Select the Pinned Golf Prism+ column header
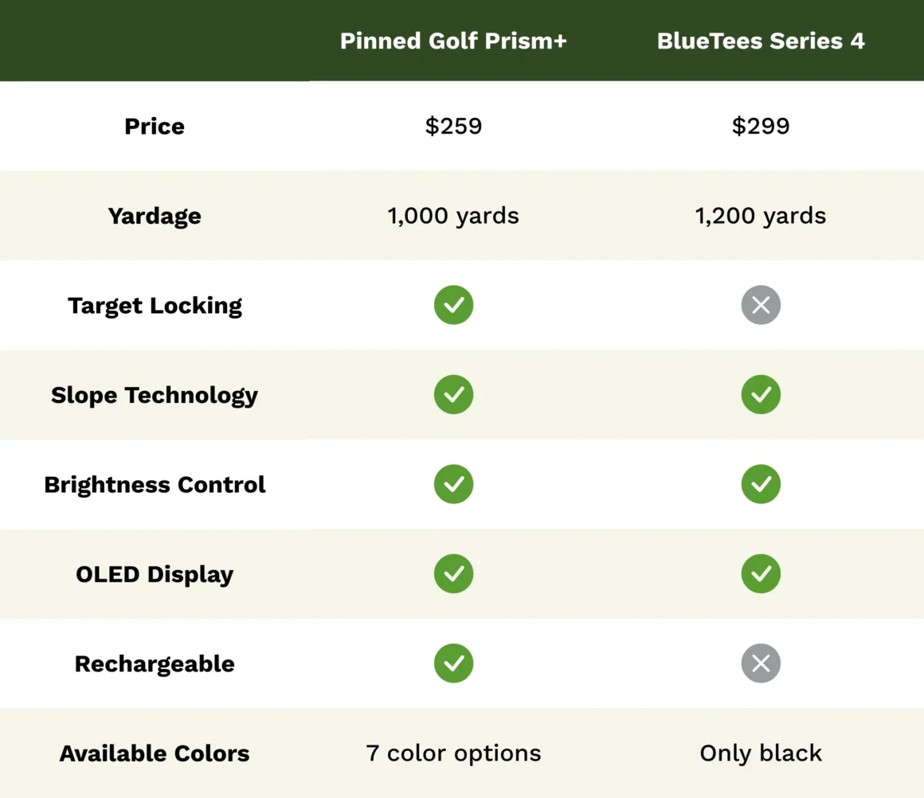924x798 pixels. [x=453, y=41]
